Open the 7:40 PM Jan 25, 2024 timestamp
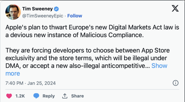The image size is (185, 102). 31,83
